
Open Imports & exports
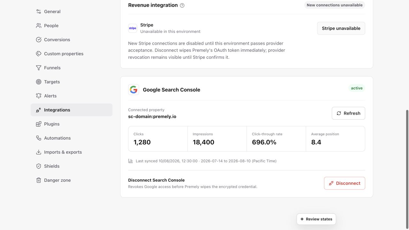pyautogui.click(x=72, y=152)
